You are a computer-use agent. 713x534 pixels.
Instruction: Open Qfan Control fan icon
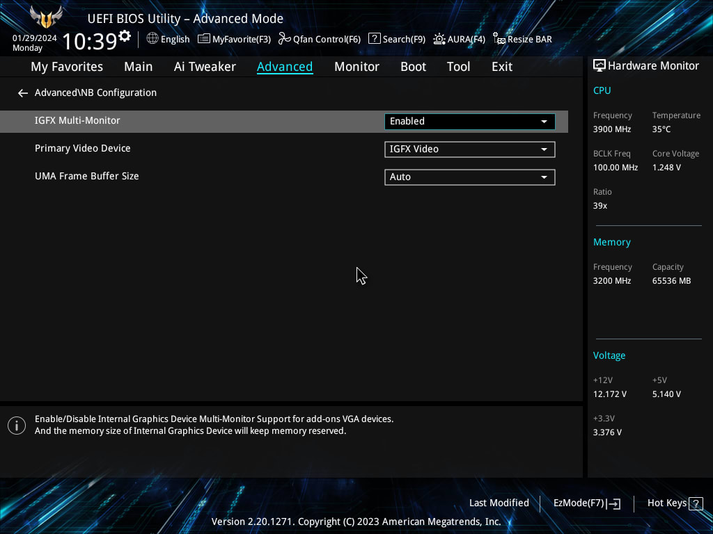[x=285, y=39]
